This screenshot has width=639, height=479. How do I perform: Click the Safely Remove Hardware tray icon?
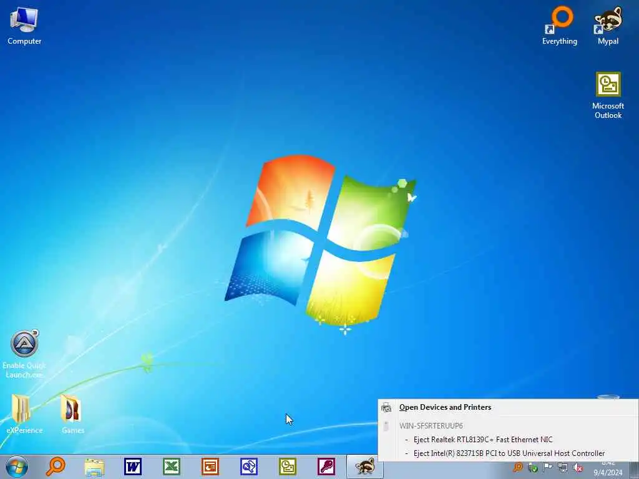[x=533, y=468]
